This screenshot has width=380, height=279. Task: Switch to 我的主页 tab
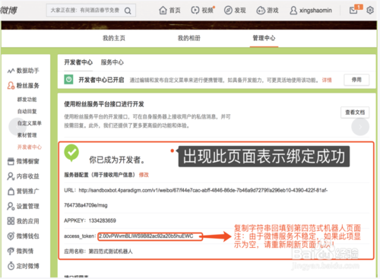click(114, 38)
